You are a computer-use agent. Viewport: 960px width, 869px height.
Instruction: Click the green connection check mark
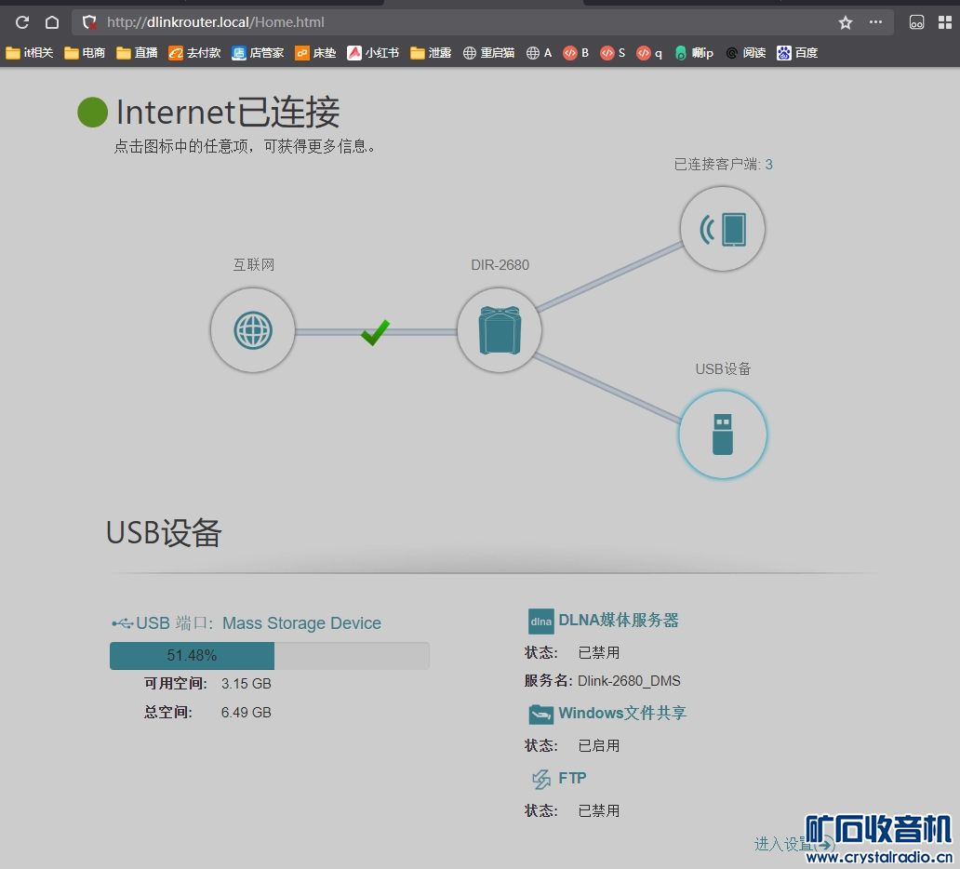pos(375,332)
